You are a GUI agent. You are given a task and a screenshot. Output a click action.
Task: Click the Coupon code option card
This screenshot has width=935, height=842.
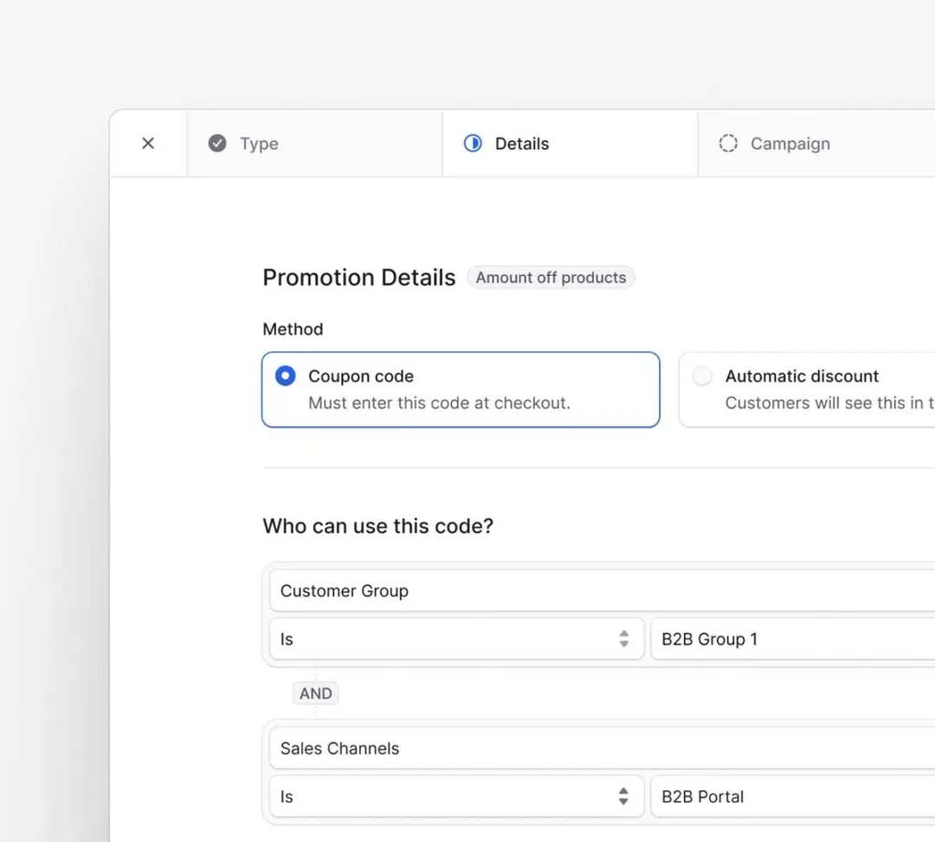point(461,389)
